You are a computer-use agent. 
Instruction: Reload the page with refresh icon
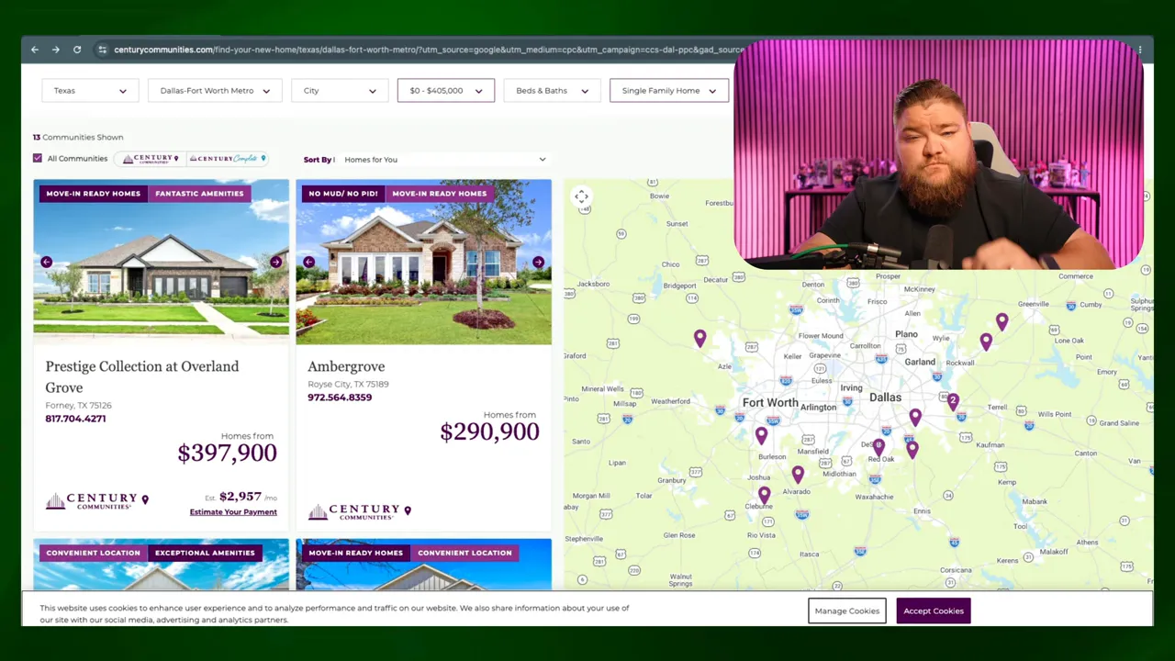pyautogui.click(x=77, y=50)
